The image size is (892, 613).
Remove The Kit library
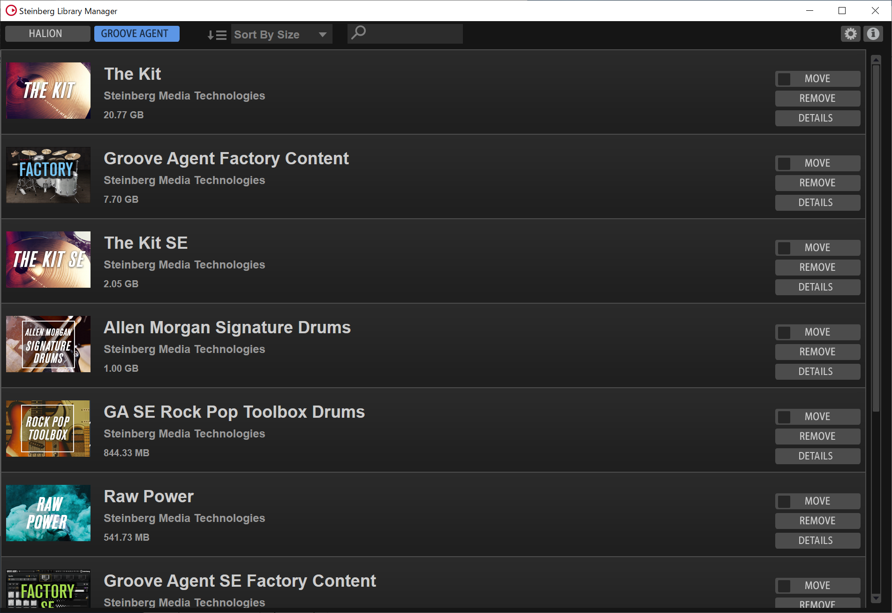point(817,99)
